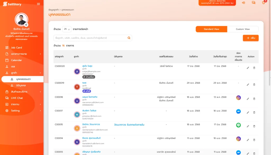271x155 pixels.
Task: Delete customer C00017 with trash icon
Action: point(254,112)
